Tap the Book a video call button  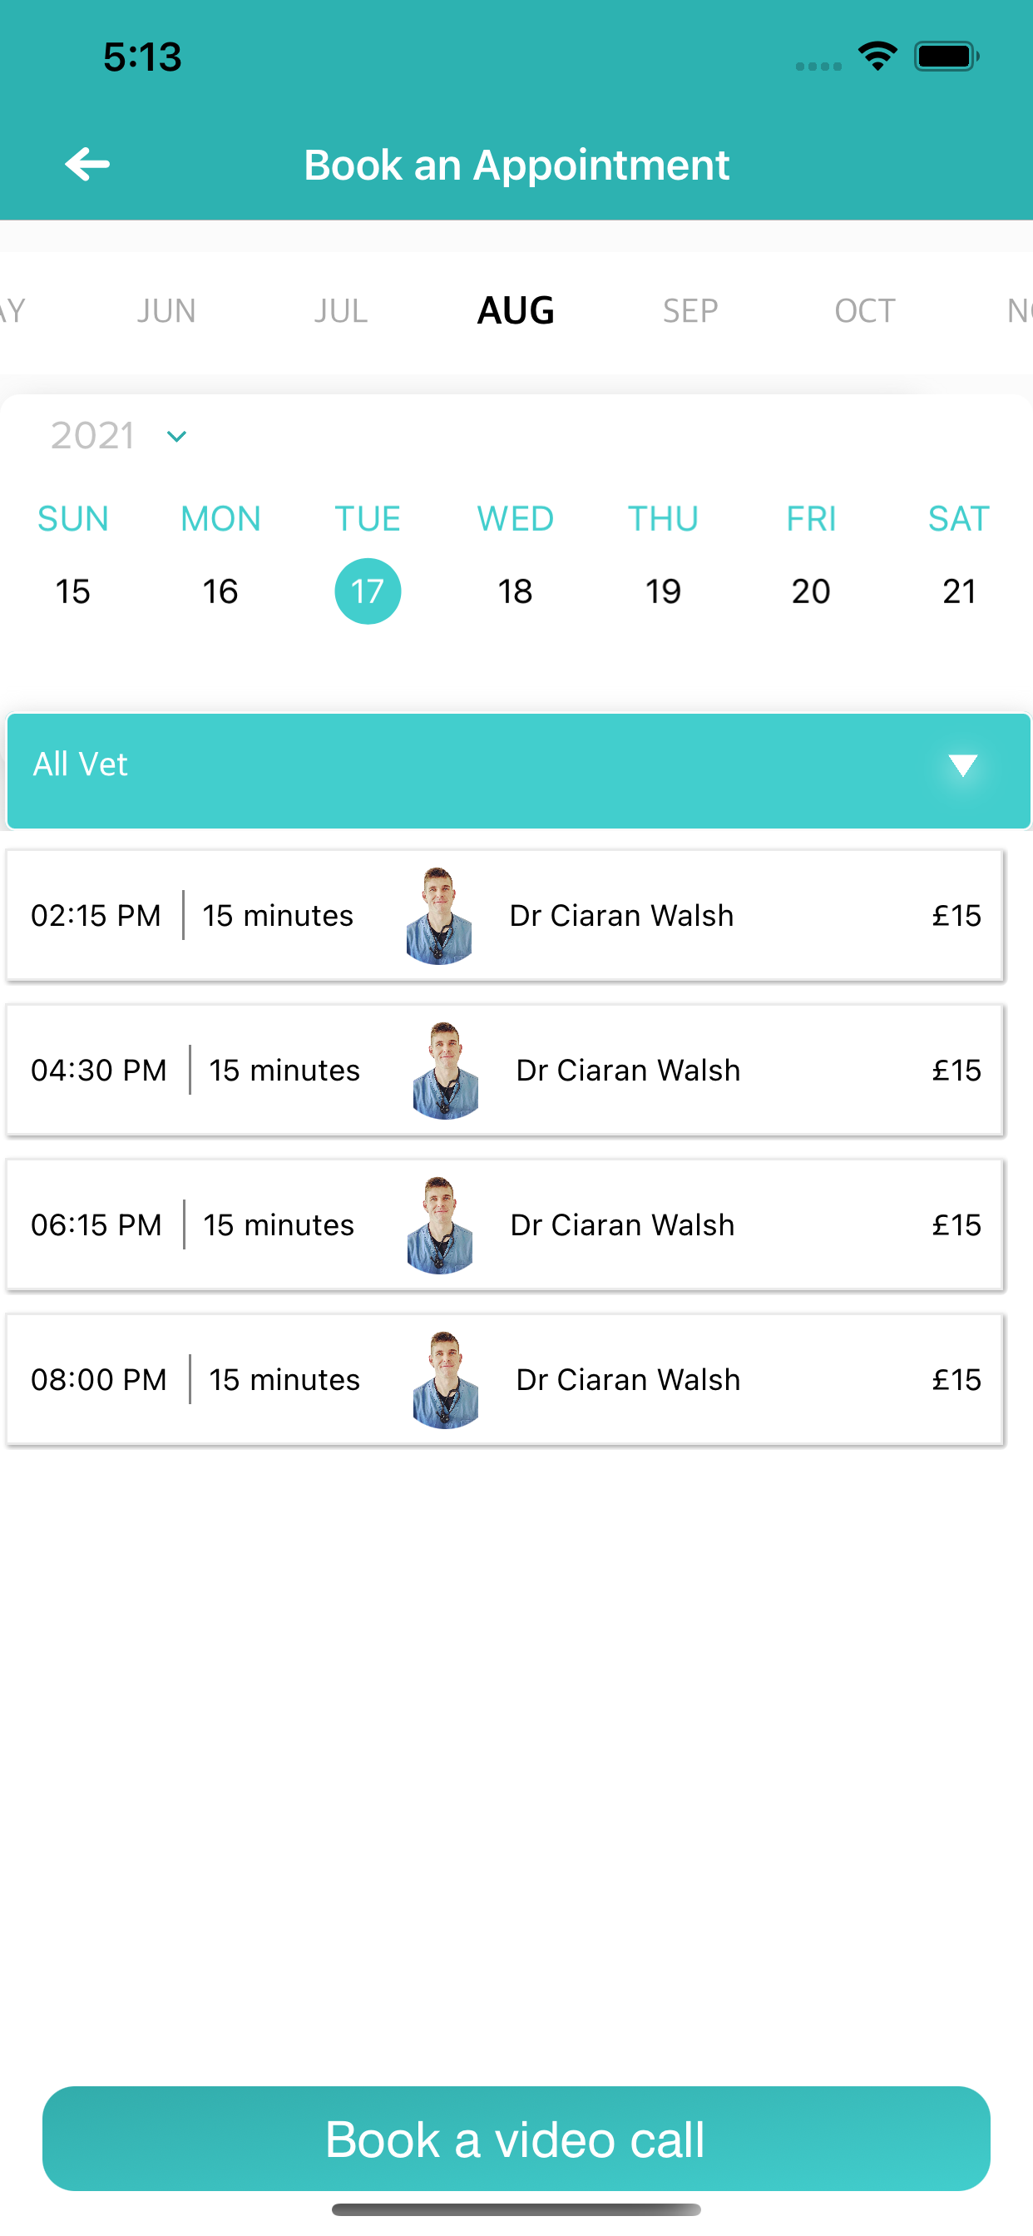click(516, 2139)
